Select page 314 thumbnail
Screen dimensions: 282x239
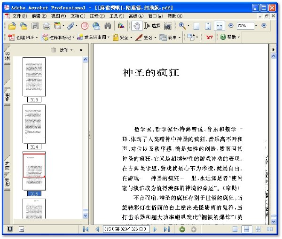34,124
